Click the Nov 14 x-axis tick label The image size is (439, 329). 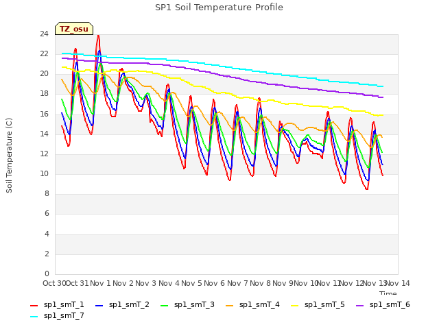pyautogui.click(x=398, y=283)
